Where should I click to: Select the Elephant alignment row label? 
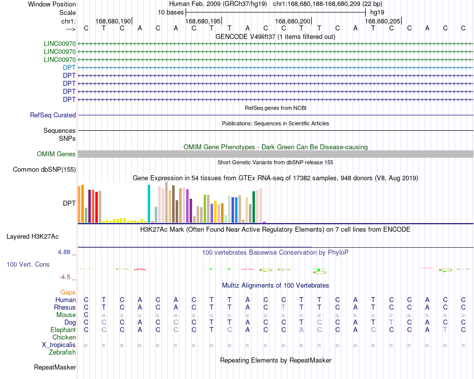63,330
